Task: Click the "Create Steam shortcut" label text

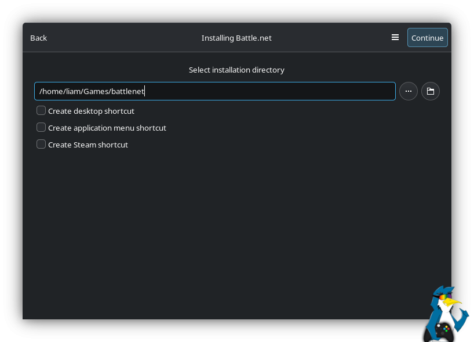Action: tap(88, 145)
